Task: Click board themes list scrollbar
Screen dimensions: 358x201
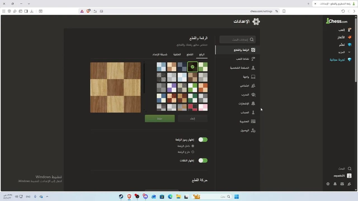Action: [144, 78]
